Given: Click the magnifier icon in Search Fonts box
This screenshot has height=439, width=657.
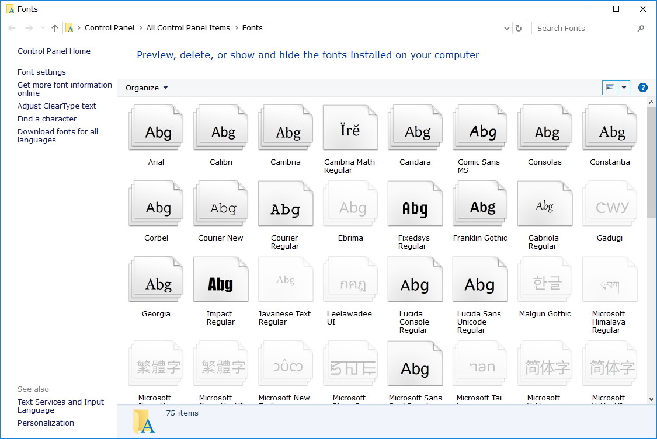Looking at the screenshot, I should click(641, 27).
